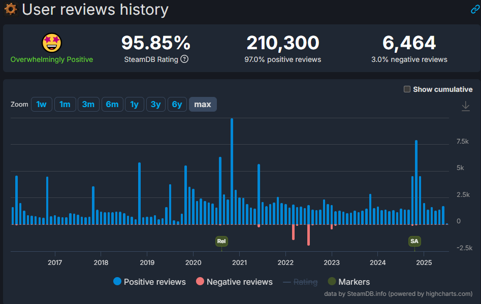
Task: Click the -2.5k y-axis label
Action: click(x=464, y=248)
